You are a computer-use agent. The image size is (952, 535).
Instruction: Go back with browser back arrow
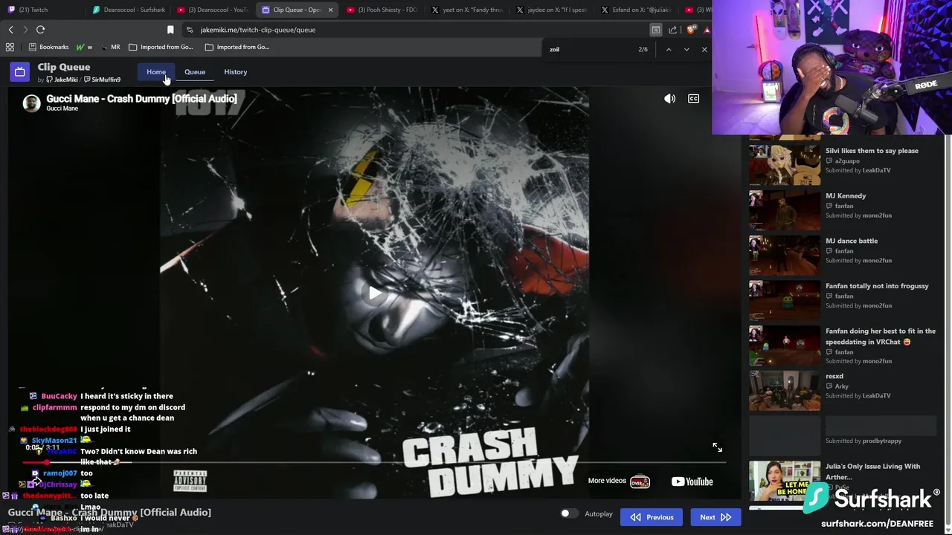pos(10,30)
